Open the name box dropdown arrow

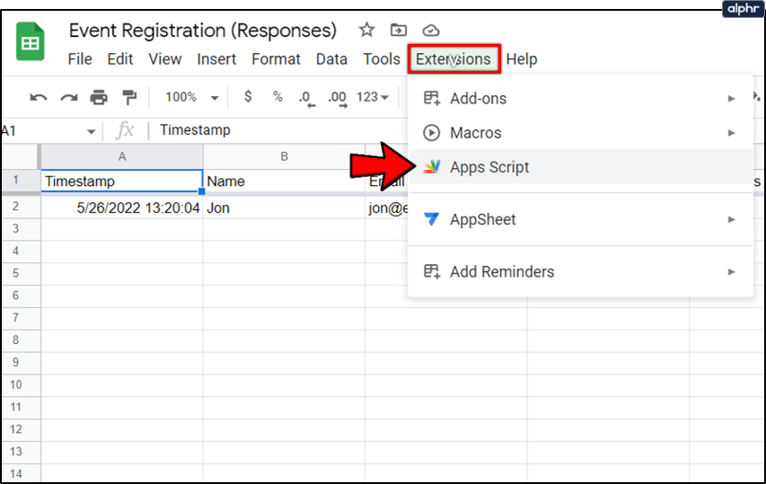point(91,131)
